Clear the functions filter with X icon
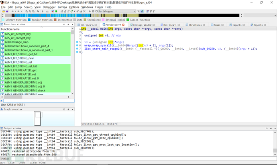Viewport: 277px width, 165px height. [2, 101]
